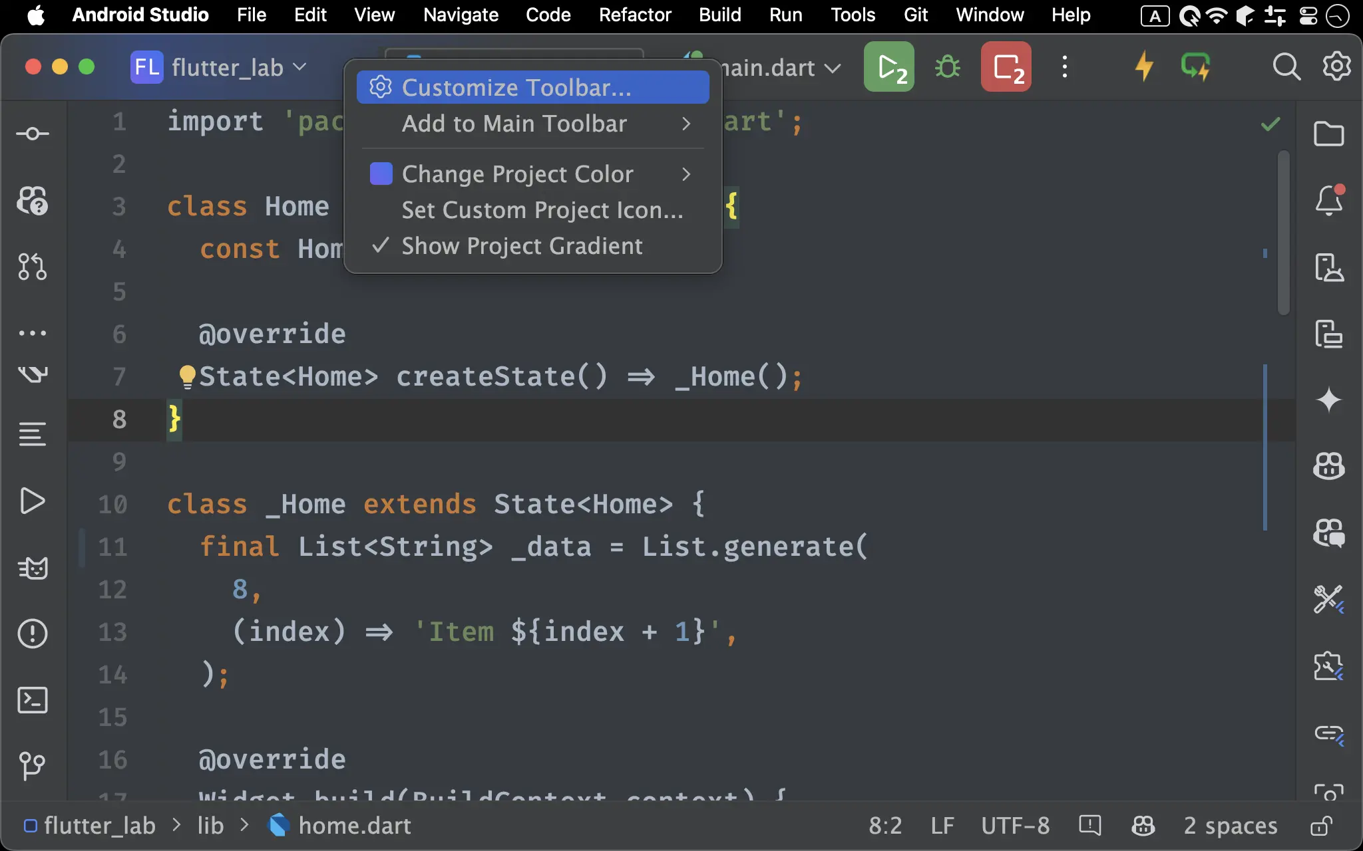Start debugging with the bug icon
The height and width of the screenshot is (851, 1363).
pos(948,66)
